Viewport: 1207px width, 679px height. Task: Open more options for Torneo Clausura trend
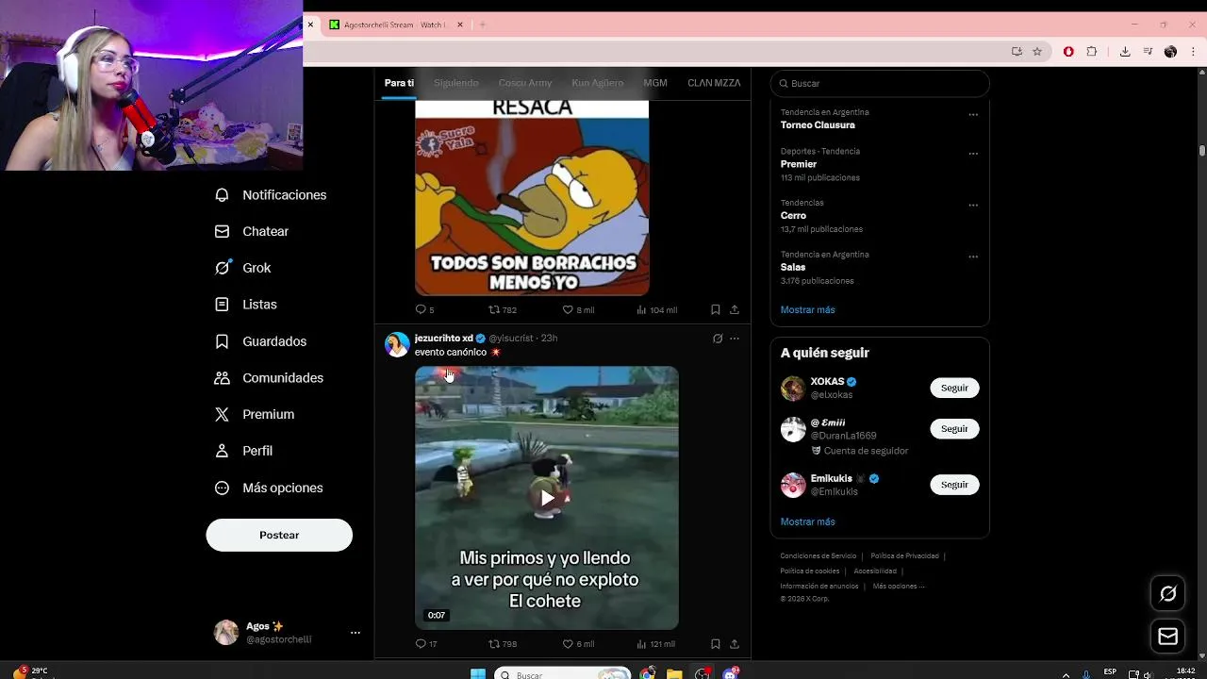pos(973,115)
